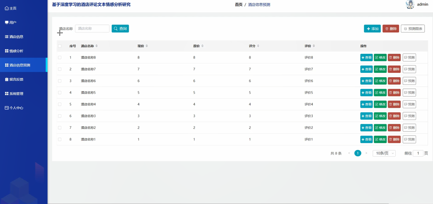This screenshot has height=204, width=433.
Task: Delete the 酒店名称7 row
Action: pos(394,69)
